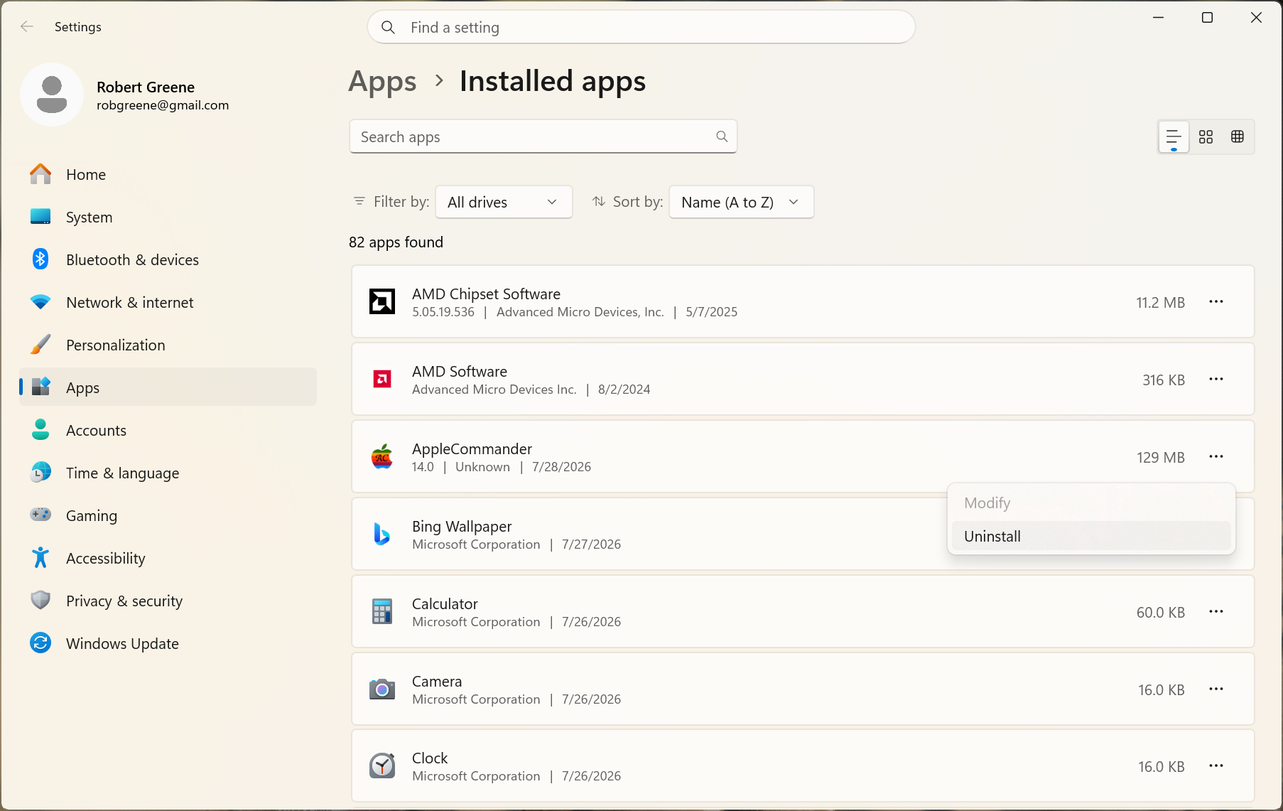Go to Network & internet settings
1283x811 pixels.
[168, 302]
